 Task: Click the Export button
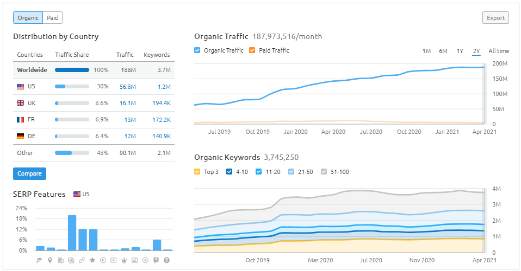495,18
